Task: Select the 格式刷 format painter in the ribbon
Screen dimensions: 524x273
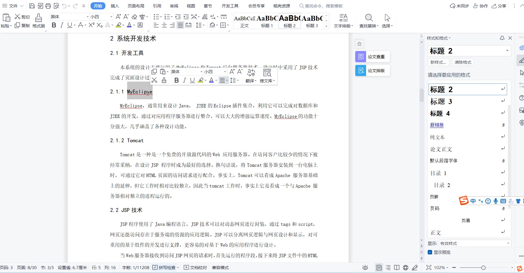Action: tap(39, 21)
